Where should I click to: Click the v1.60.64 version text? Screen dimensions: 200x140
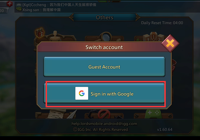click(x=165, y=130)
